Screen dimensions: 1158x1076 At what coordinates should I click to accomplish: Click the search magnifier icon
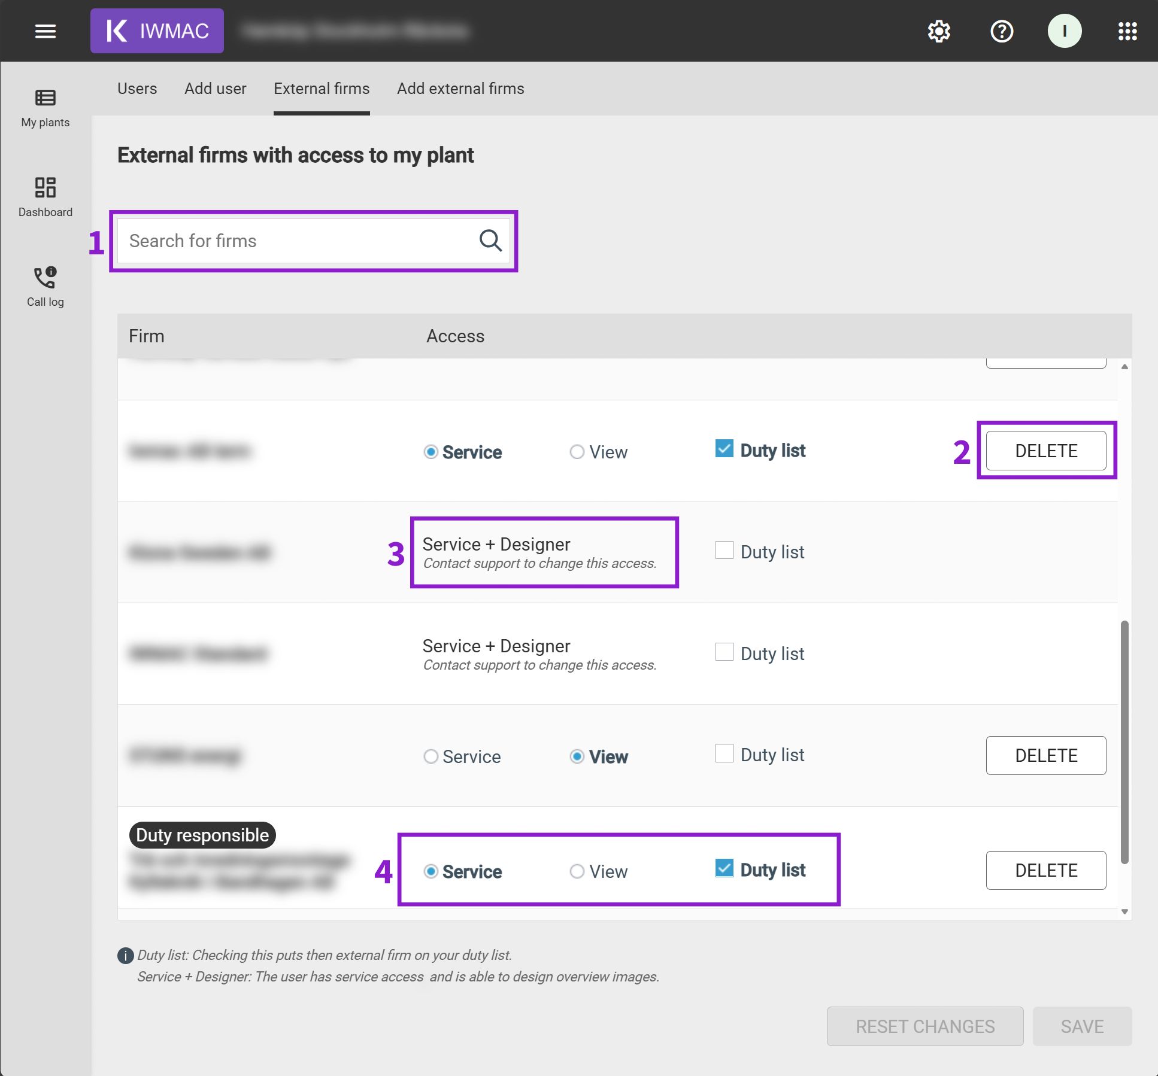490,241
